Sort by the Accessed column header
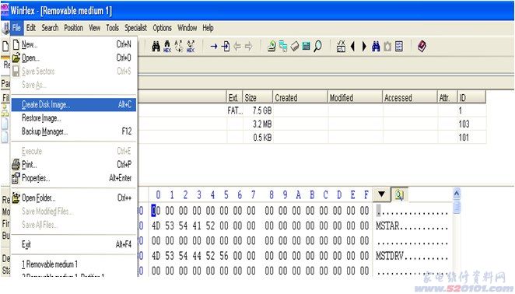 coord(410,97)
